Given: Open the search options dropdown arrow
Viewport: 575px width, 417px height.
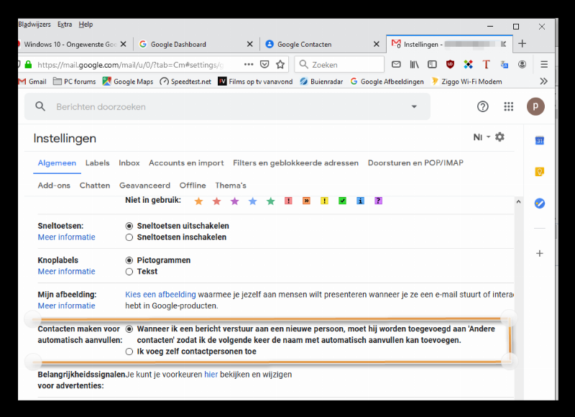Looking at the screenshot, I should (x=414, y=106).
